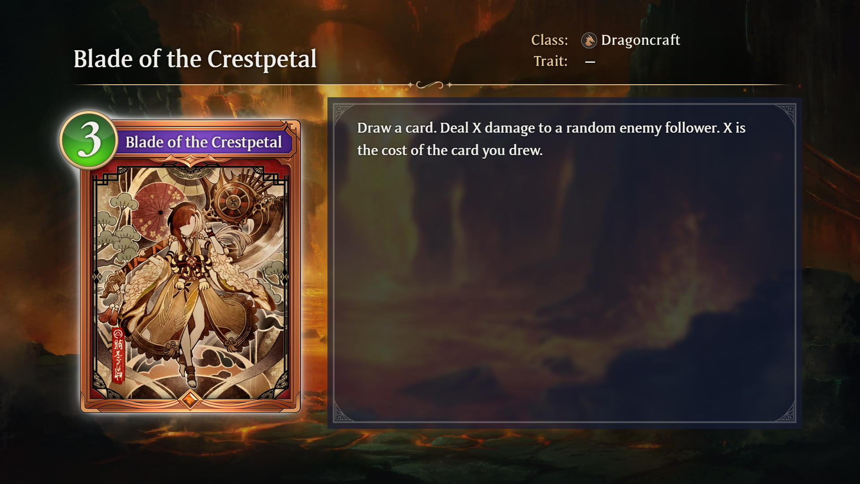Click the bottom-right corner ornament of text panel

pyautogui.click(x=785, y=411)
